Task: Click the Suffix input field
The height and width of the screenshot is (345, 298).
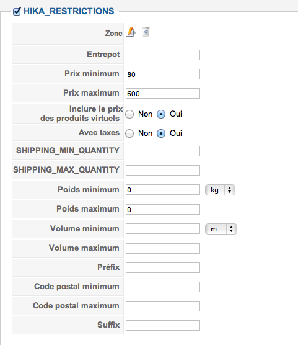Action: coord(163,325)
